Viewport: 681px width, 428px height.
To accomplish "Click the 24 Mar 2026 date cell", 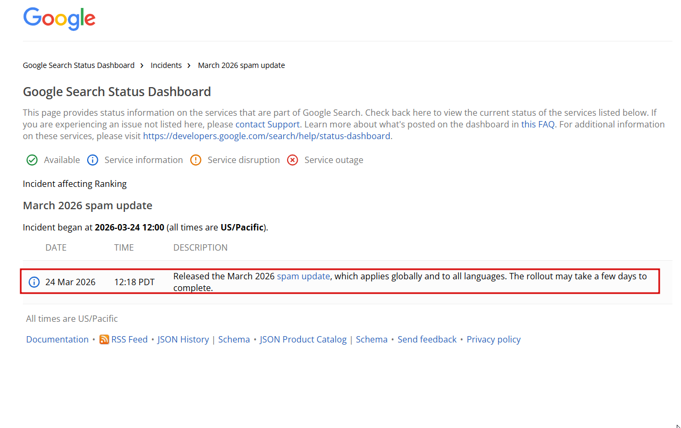I will [70, 282].
